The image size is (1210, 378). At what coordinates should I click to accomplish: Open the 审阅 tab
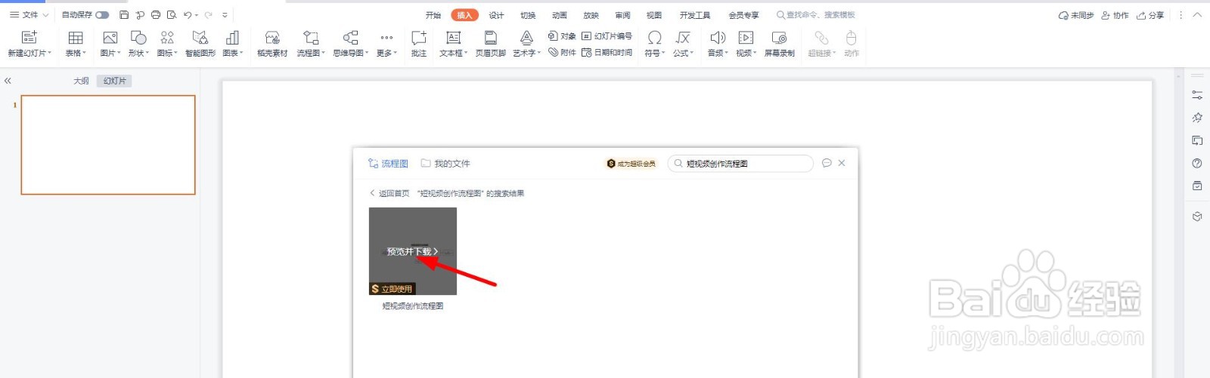click(622, 15)
